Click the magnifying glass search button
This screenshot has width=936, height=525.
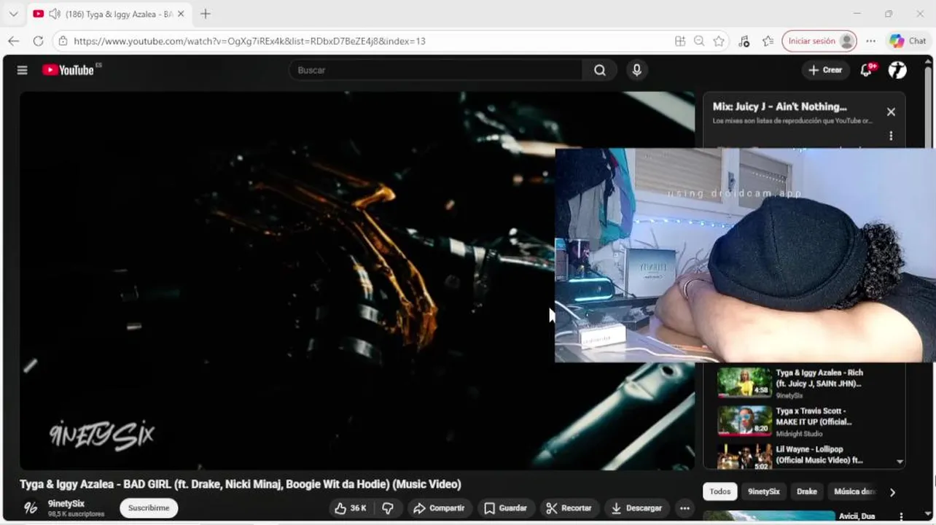pos(600,70)
